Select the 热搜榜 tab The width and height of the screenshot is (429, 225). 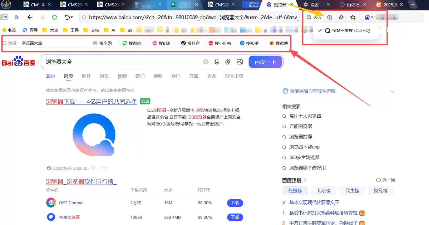[295, 191]
